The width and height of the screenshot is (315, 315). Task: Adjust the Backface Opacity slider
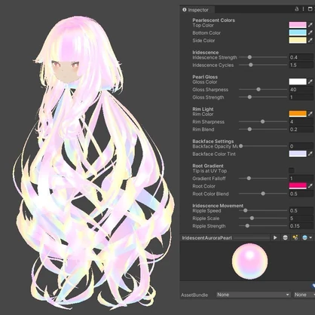(x=263, y=146)
